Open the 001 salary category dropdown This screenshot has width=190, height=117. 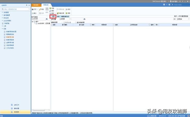tap(189, 19)
